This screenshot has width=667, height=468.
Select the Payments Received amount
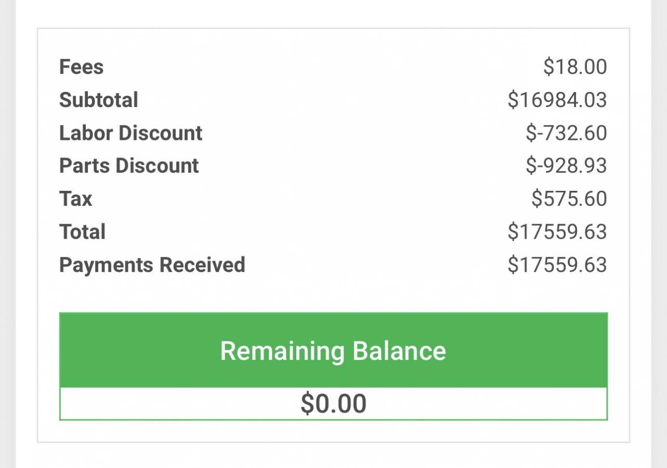click(x=557, y=265)
